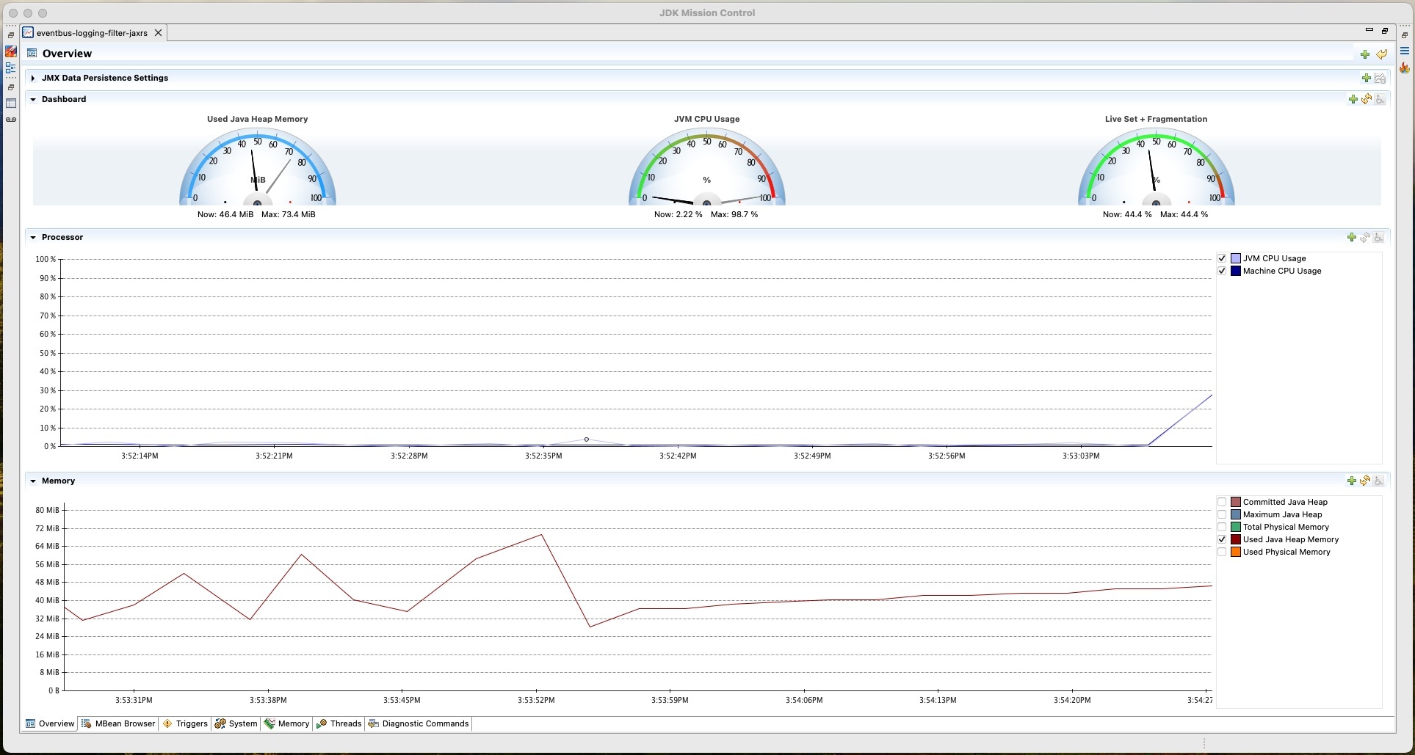Screen dimensions: 1415x755
Task: Click the 'Now: 46.4 MiB' heap value
Action: tap(225, 214)
